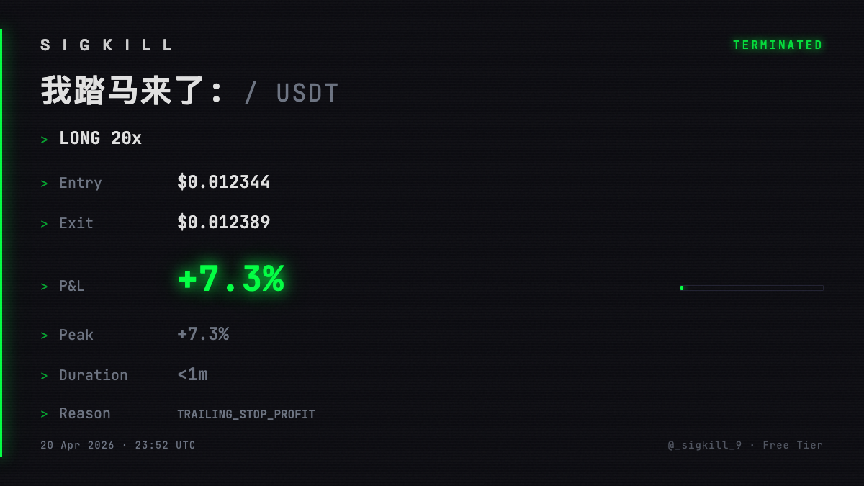Select the USDT pair heading
Image resolution: width=864 pixels, height=486 pixels.
(x=292, y=93)
